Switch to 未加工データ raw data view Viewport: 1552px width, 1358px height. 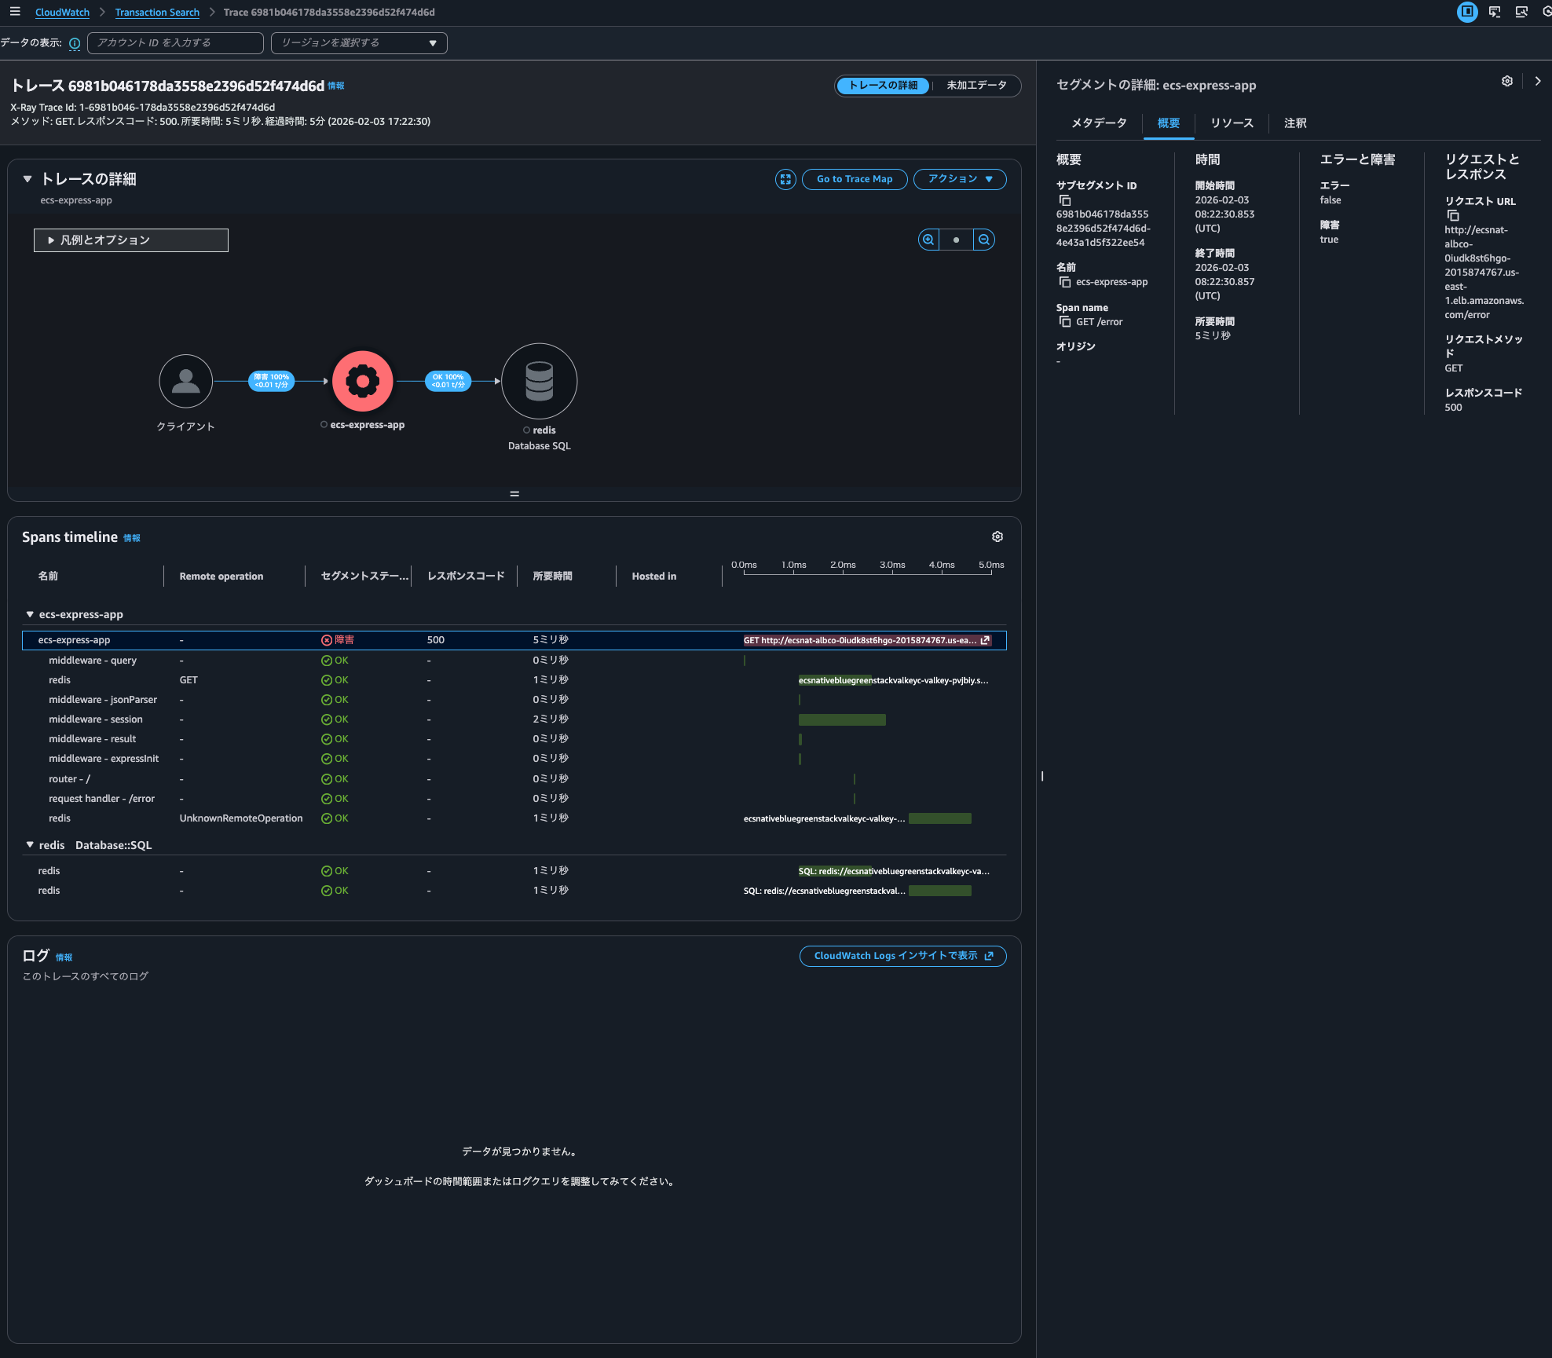[x=975, y=86]
